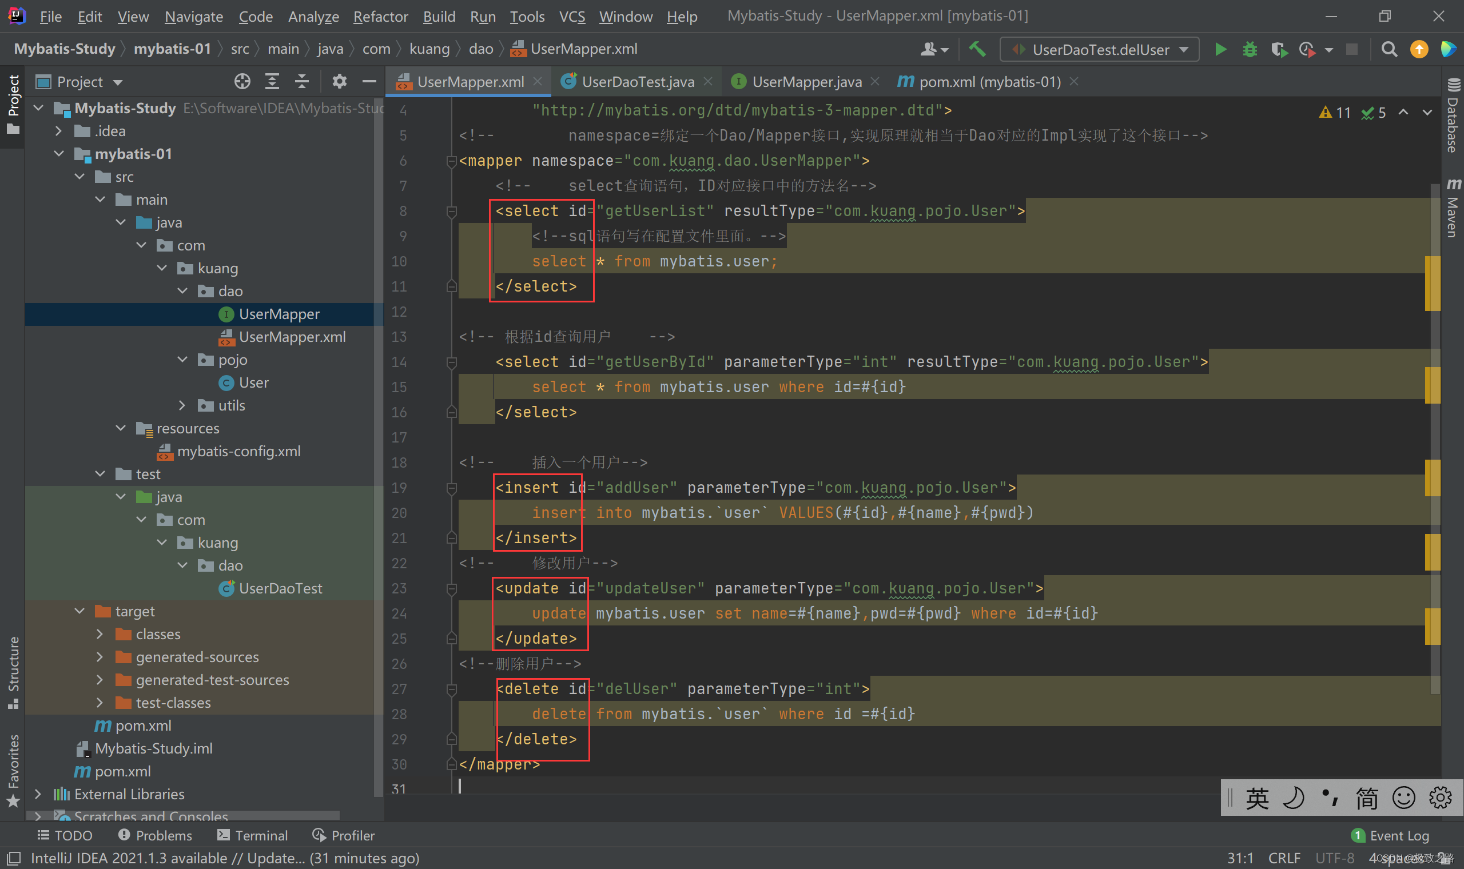Click the green Run button

pyautogui.click(x=1220, y=50)
